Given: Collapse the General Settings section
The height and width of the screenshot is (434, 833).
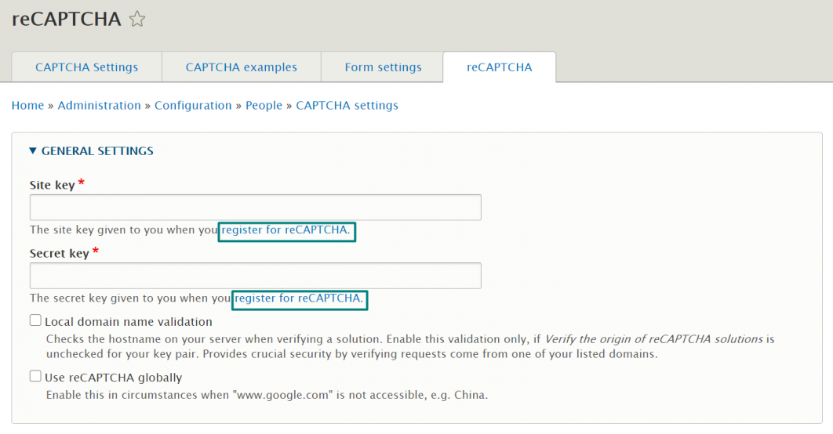Looking at the screenshot, I should pos(91,150).
